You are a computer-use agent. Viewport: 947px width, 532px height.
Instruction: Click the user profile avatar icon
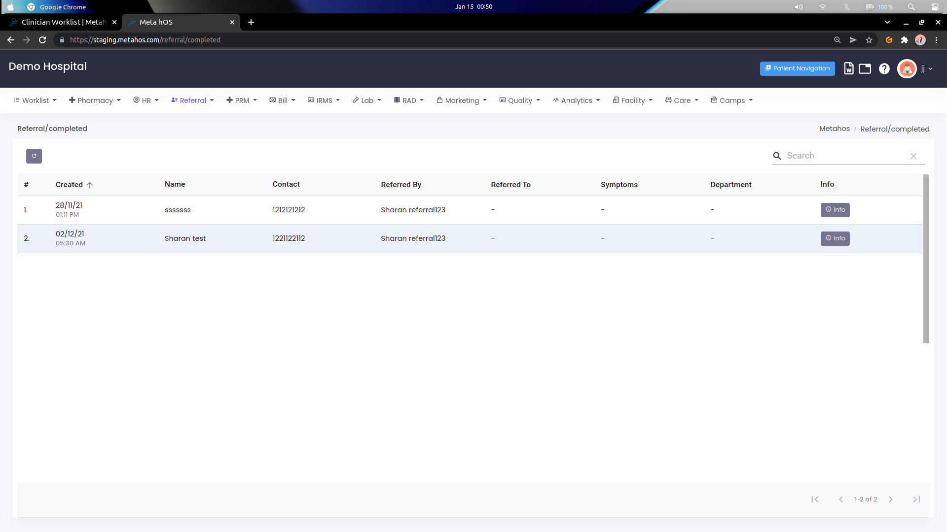(908, 69)
